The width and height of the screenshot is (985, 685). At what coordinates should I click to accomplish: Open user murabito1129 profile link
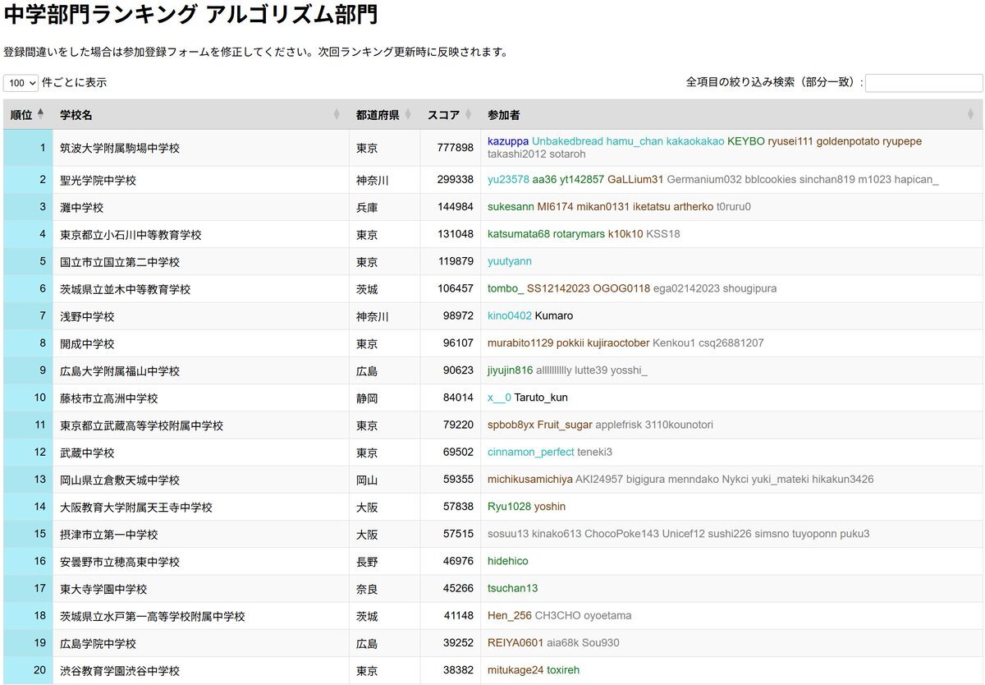(520, 342)
